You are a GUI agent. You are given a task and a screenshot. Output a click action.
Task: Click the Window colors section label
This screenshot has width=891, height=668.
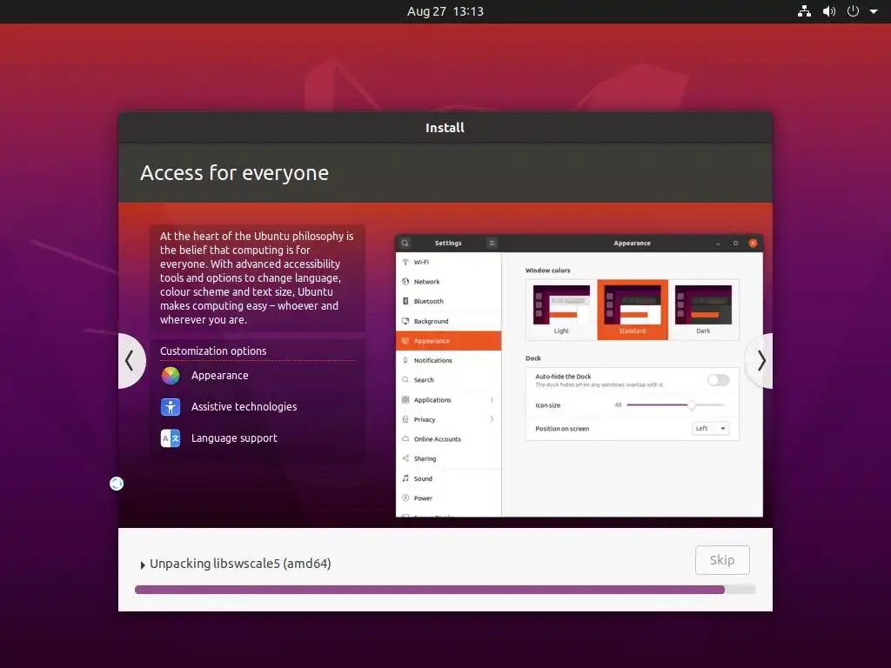[x=548, y=271]
